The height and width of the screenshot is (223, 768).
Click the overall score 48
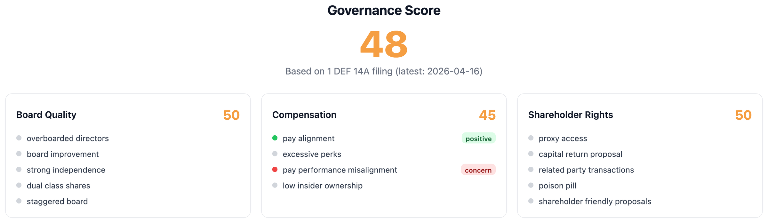point(384,44)
